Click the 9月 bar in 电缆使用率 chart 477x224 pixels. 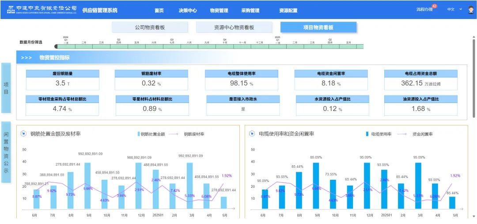[x=316, y=186]
